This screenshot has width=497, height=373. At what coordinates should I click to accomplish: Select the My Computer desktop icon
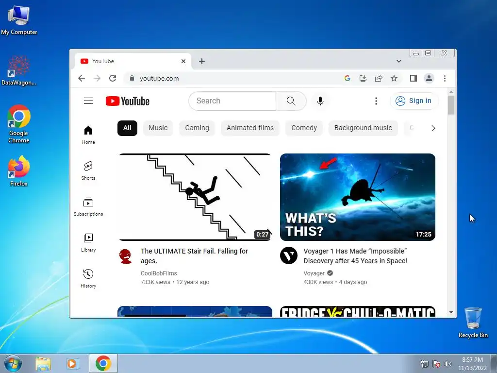click(19, 19)
